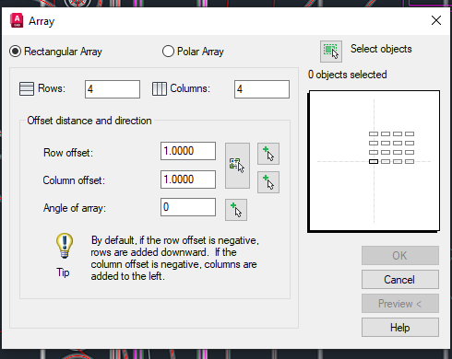Click the 'Row offset:' label
The image size is (452, 359).
pyautogui.click(x=68, y=153)
